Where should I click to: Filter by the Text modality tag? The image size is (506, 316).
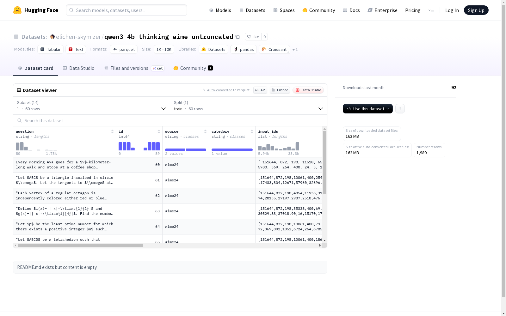pos(76,49)
